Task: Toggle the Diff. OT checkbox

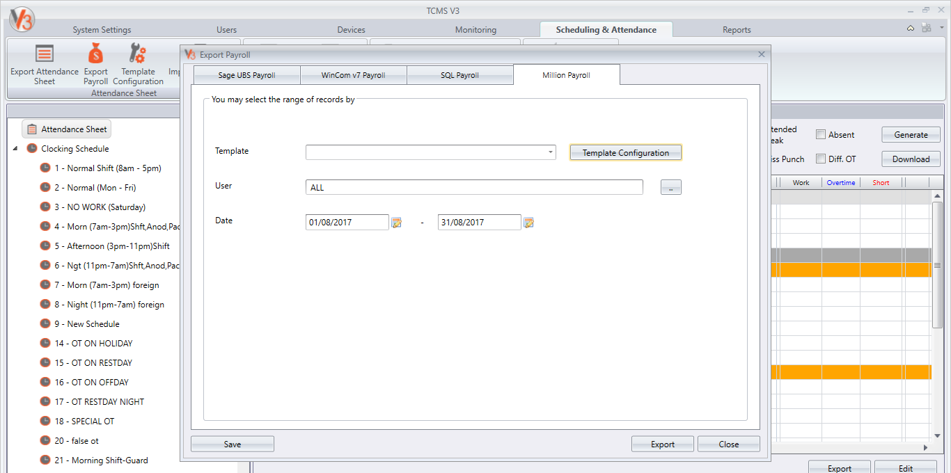Action: 821,159
